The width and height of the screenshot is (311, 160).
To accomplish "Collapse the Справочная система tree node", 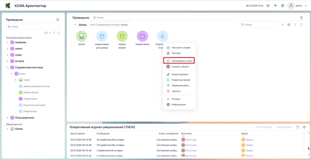I will click(7, 67).
